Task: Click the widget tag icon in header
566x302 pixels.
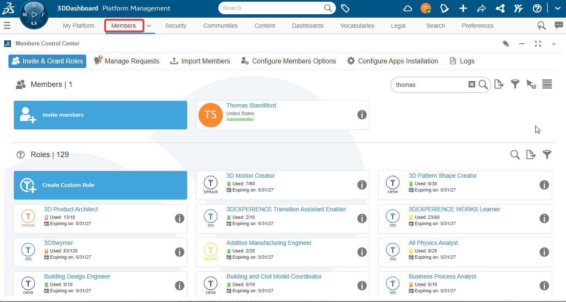Action: [506, 44]
